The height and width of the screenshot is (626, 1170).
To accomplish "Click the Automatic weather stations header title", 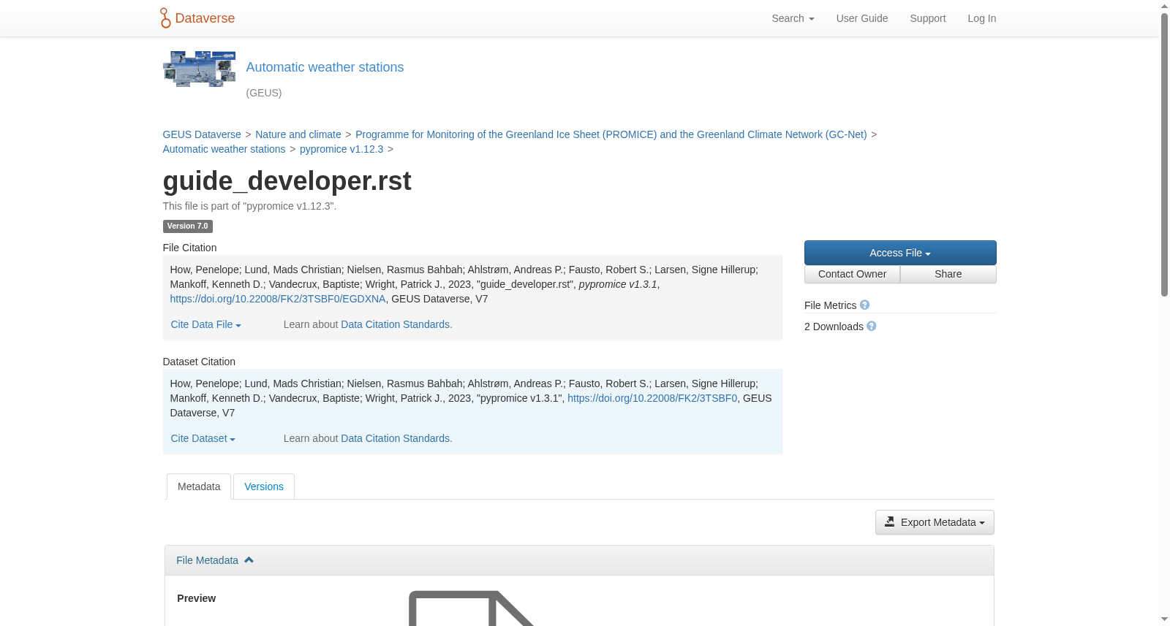I will click(x=325, y=67).
